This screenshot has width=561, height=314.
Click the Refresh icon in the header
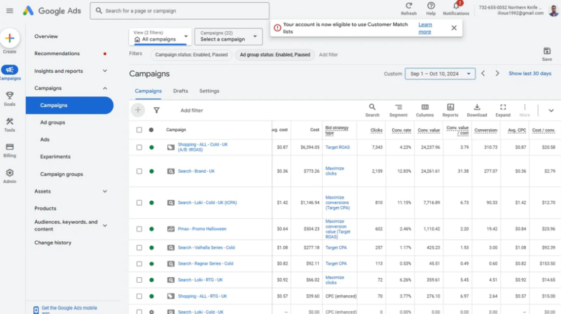[408, 6]
